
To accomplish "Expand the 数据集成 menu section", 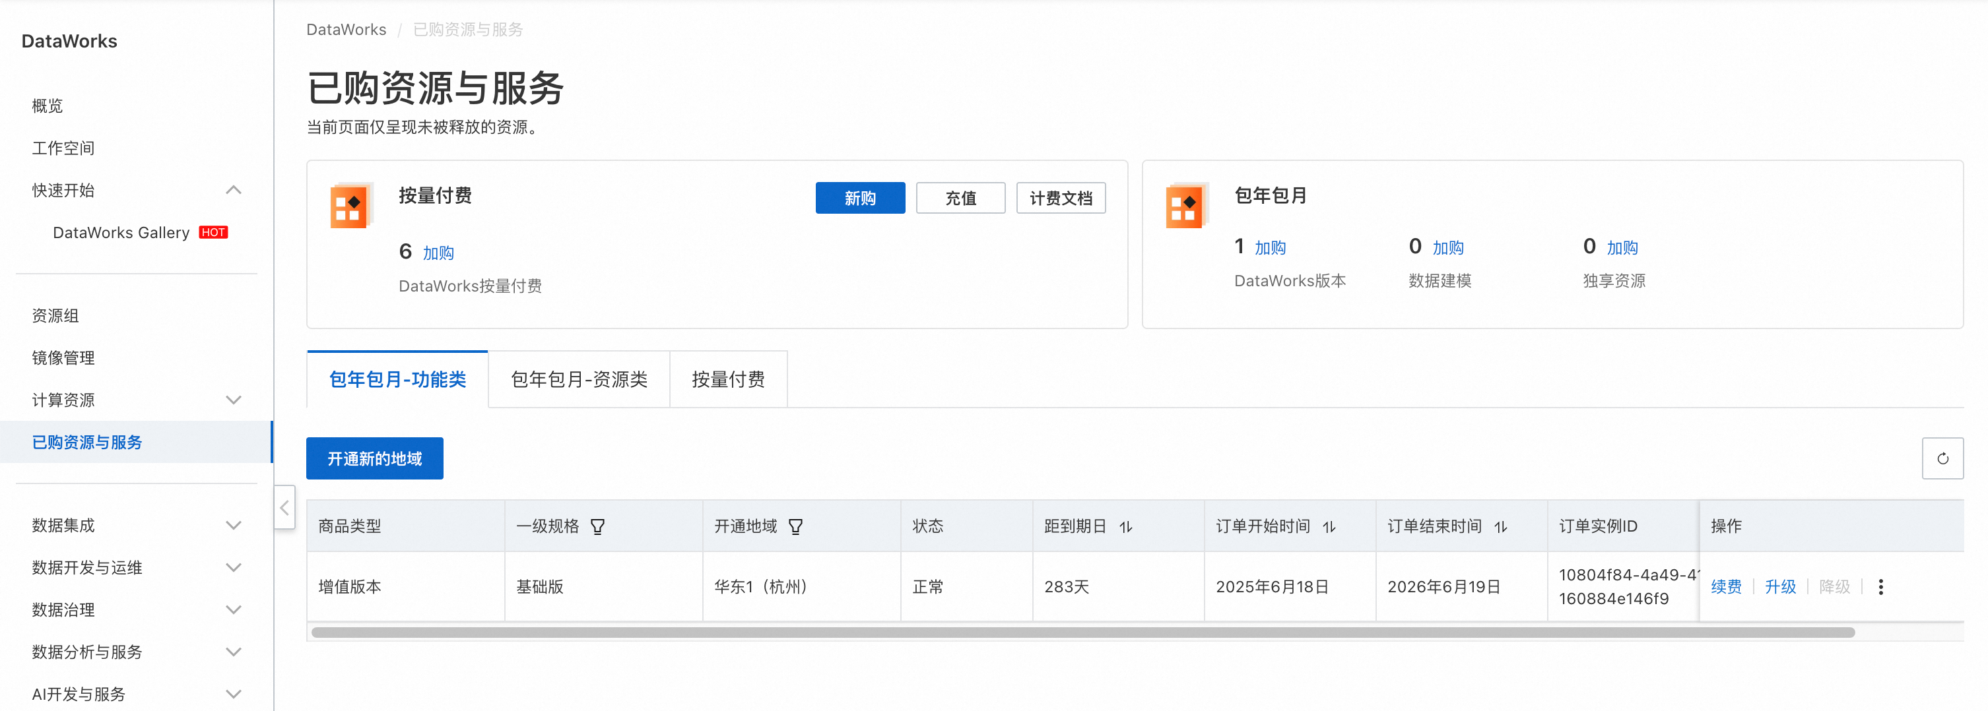I will pyautogui.click(x=234, y=526).
